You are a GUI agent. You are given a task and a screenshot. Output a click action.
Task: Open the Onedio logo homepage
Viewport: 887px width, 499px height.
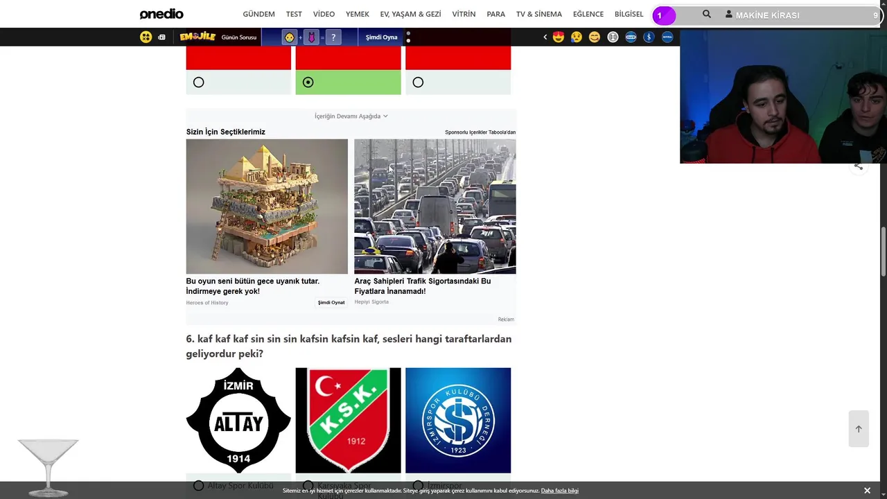coord(161,14)
